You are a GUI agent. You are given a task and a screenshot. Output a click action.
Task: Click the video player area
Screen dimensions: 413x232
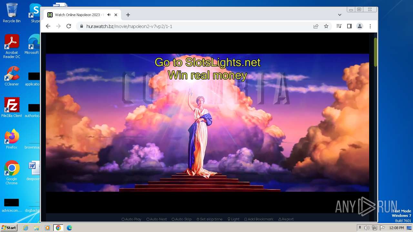coord(207,122)
